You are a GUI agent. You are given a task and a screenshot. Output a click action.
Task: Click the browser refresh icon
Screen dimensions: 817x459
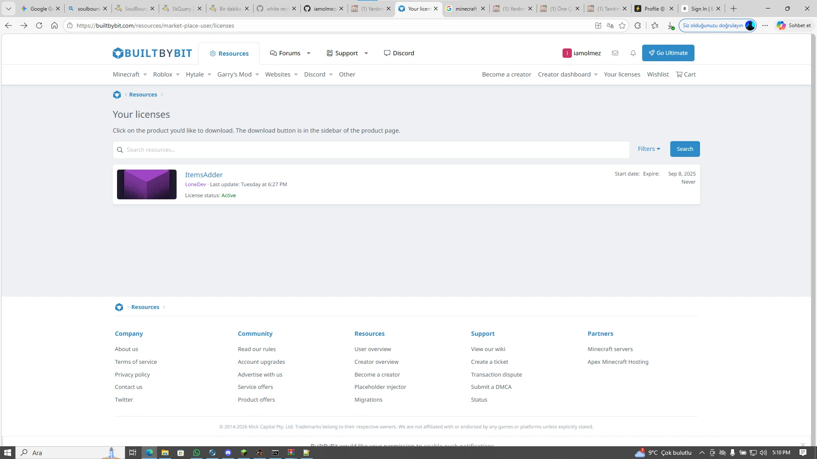[39, 25]
